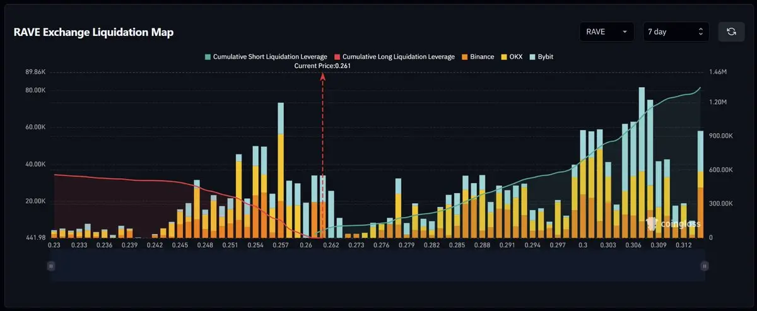Click the Current Price:0.261 label

click(322, 66)
